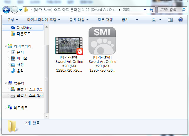Open the 라이브러리에 포함 menu
Viewport: 189px width, 136px height.
pos(44,20)
